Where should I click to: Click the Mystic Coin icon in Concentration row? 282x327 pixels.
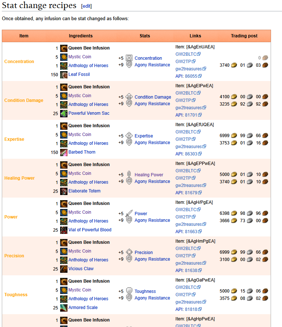(x=64, y=57)
